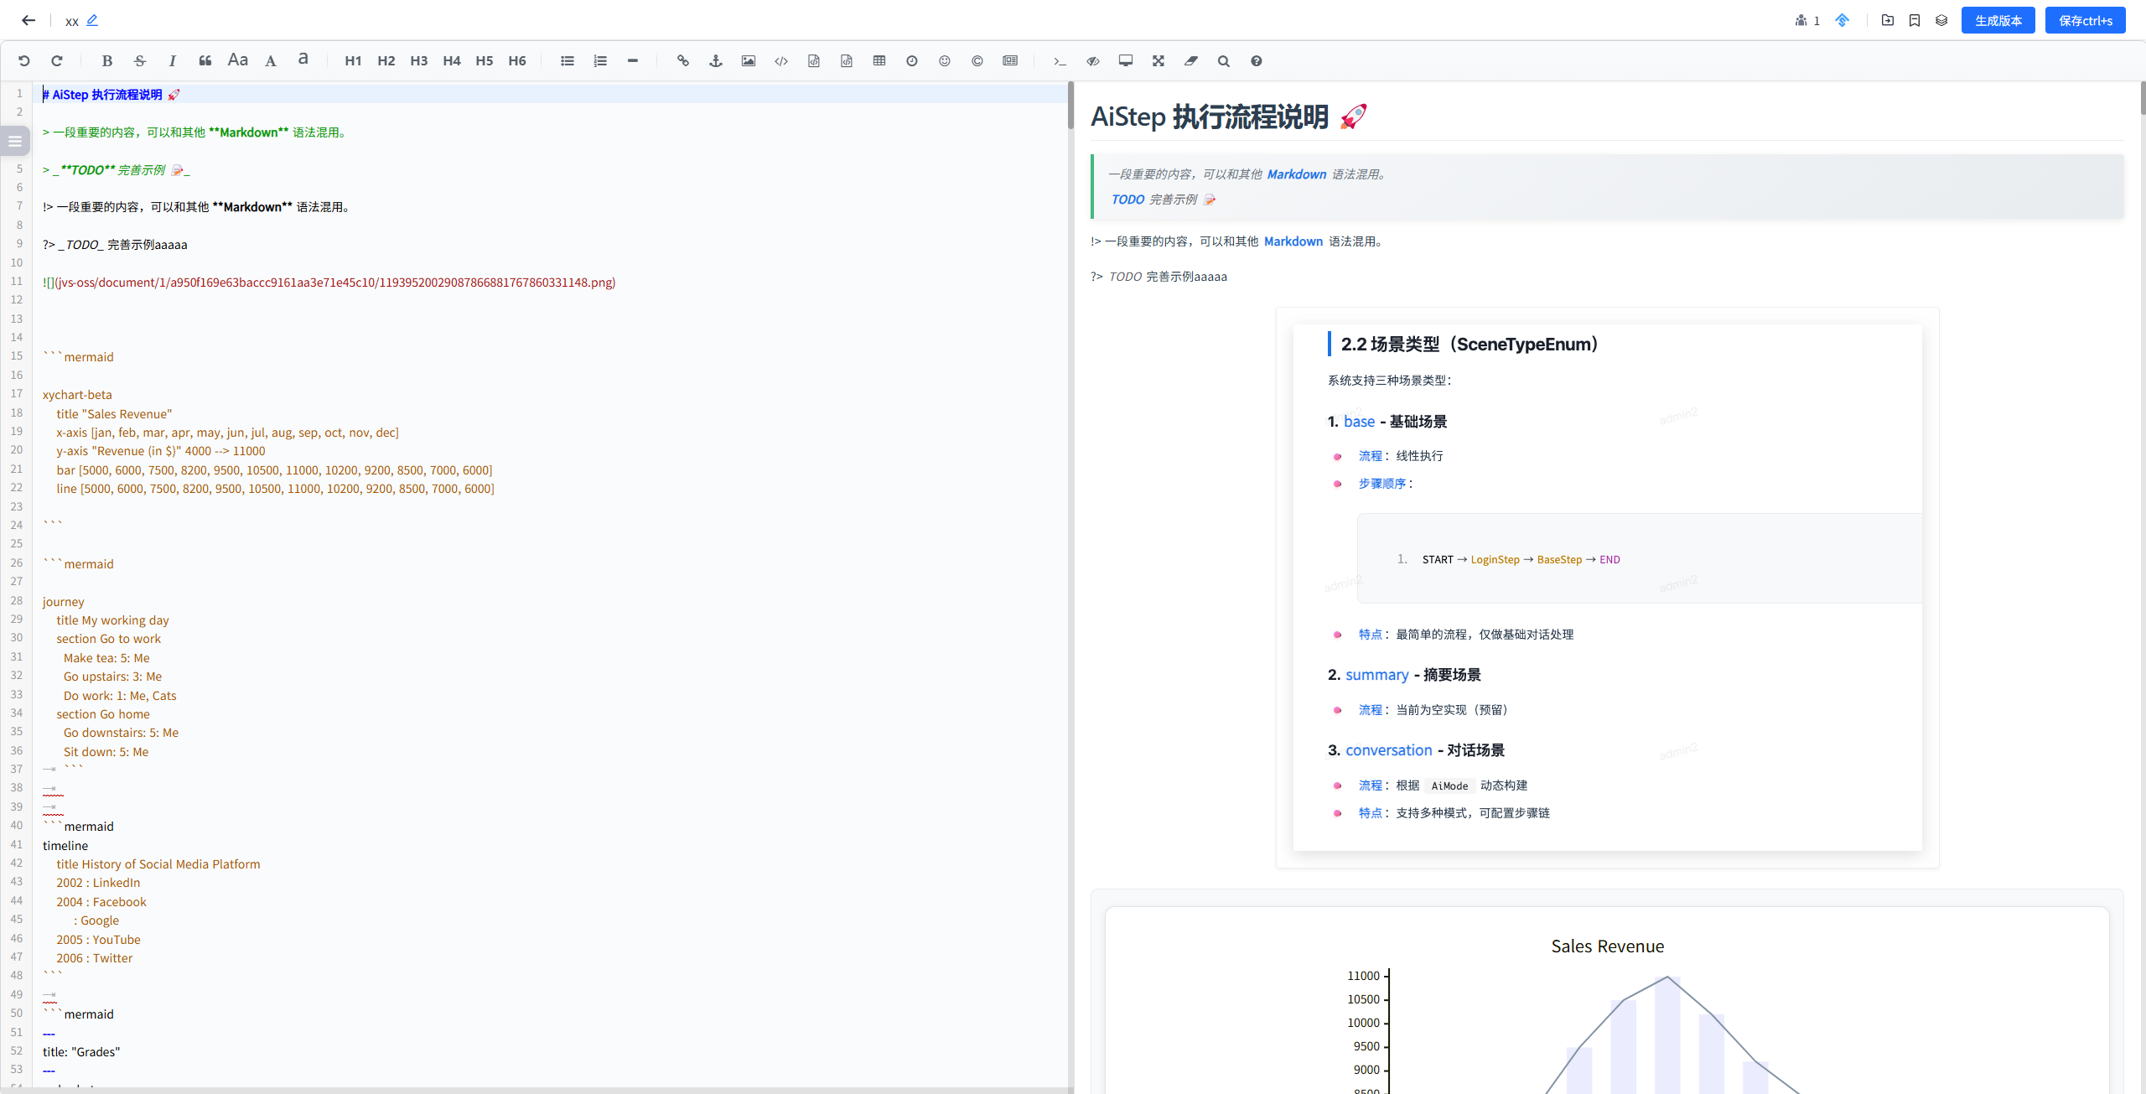
Task: Click the editor pane vertical scrollbar
Action: 1070,105
